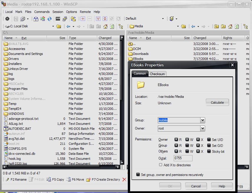The image size is (252, 193).
Task: Click the Calculate size button
Action: point(217,102)
